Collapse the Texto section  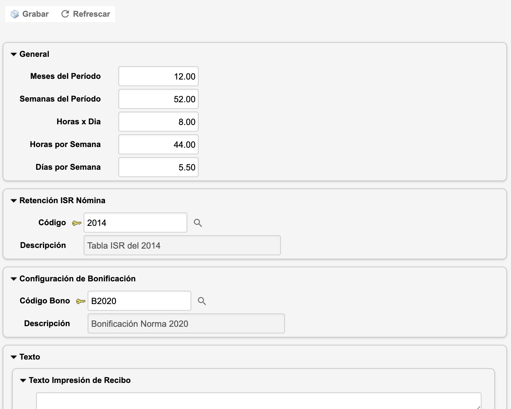pyautogui.click(x=14, y=357)
